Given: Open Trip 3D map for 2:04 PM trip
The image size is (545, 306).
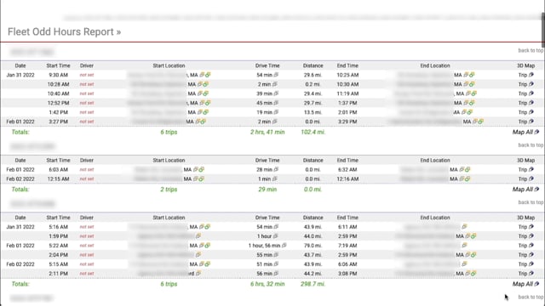Looking at the screenshot, I should click(x=525, y=255).
